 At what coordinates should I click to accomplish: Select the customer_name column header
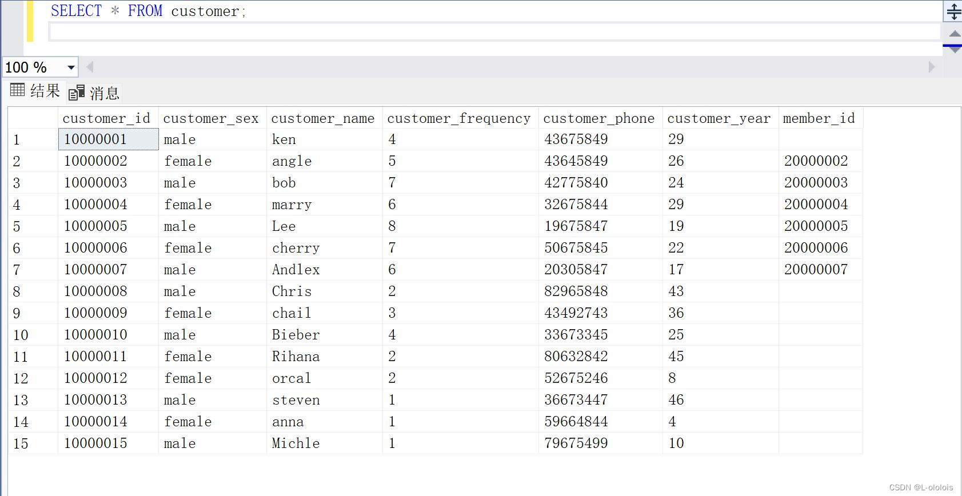point(324,118)
